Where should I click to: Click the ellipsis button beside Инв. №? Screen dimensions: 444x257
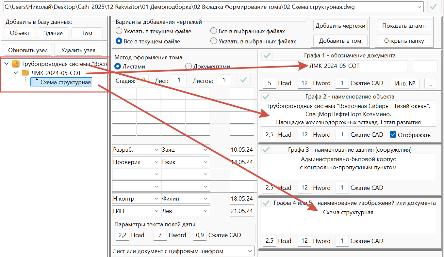pyautogui.click(x=430, y=83)
